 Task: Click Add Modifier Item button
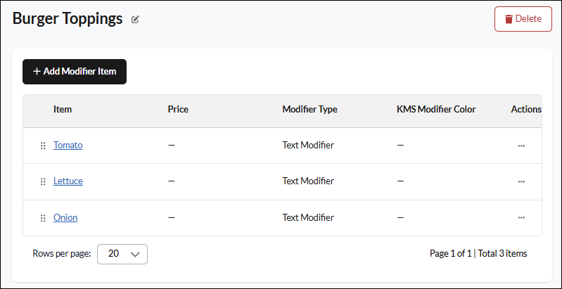tap(75, 72)
